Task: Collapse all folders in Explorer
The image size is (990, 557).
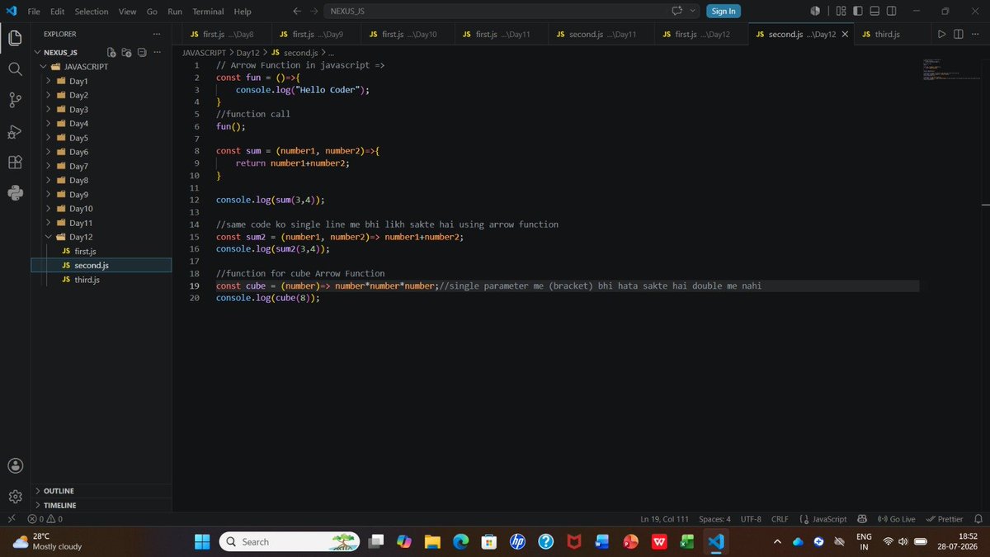Action: point(142,52)
